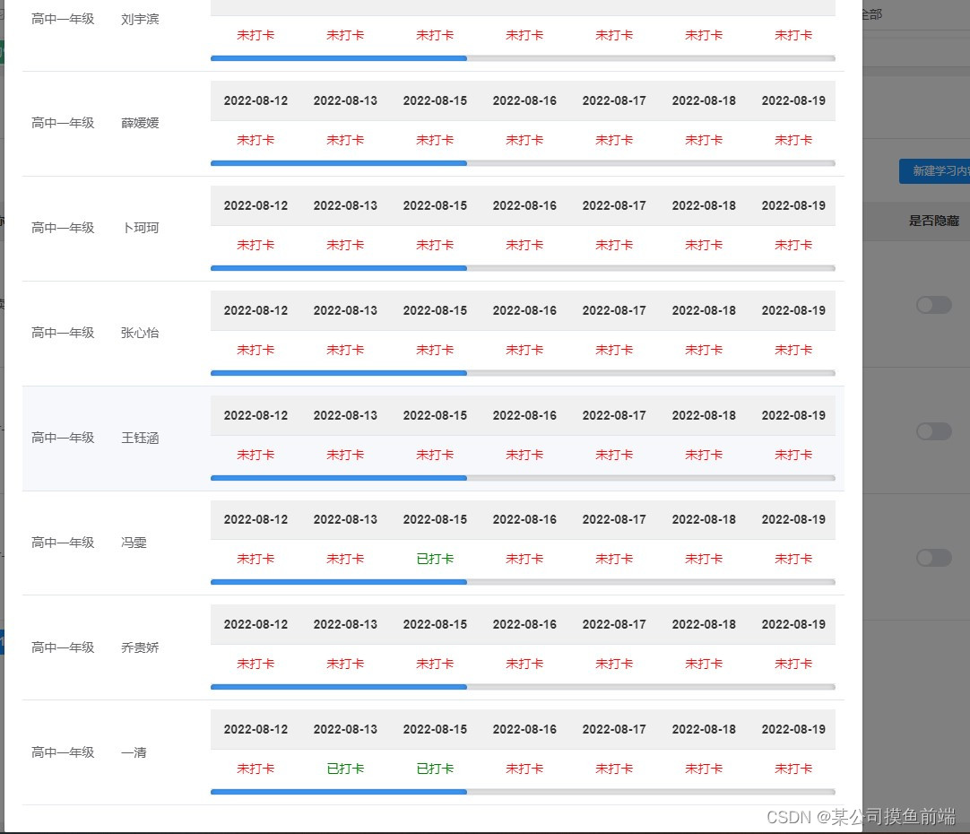Toggle the first 是否隐藏 switch
Screen dimensions: 970x834
point(934,305)
